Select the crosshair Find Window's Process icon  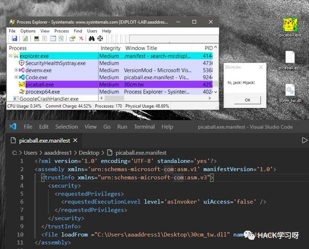[x=100, y=38]
